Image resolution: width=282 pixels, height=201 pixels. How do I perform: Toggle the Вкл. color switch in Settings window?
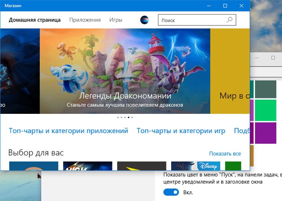171,192
